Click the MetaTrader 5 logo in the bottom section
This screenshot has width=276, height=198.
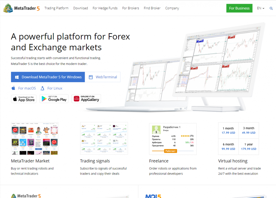(26, 196)
